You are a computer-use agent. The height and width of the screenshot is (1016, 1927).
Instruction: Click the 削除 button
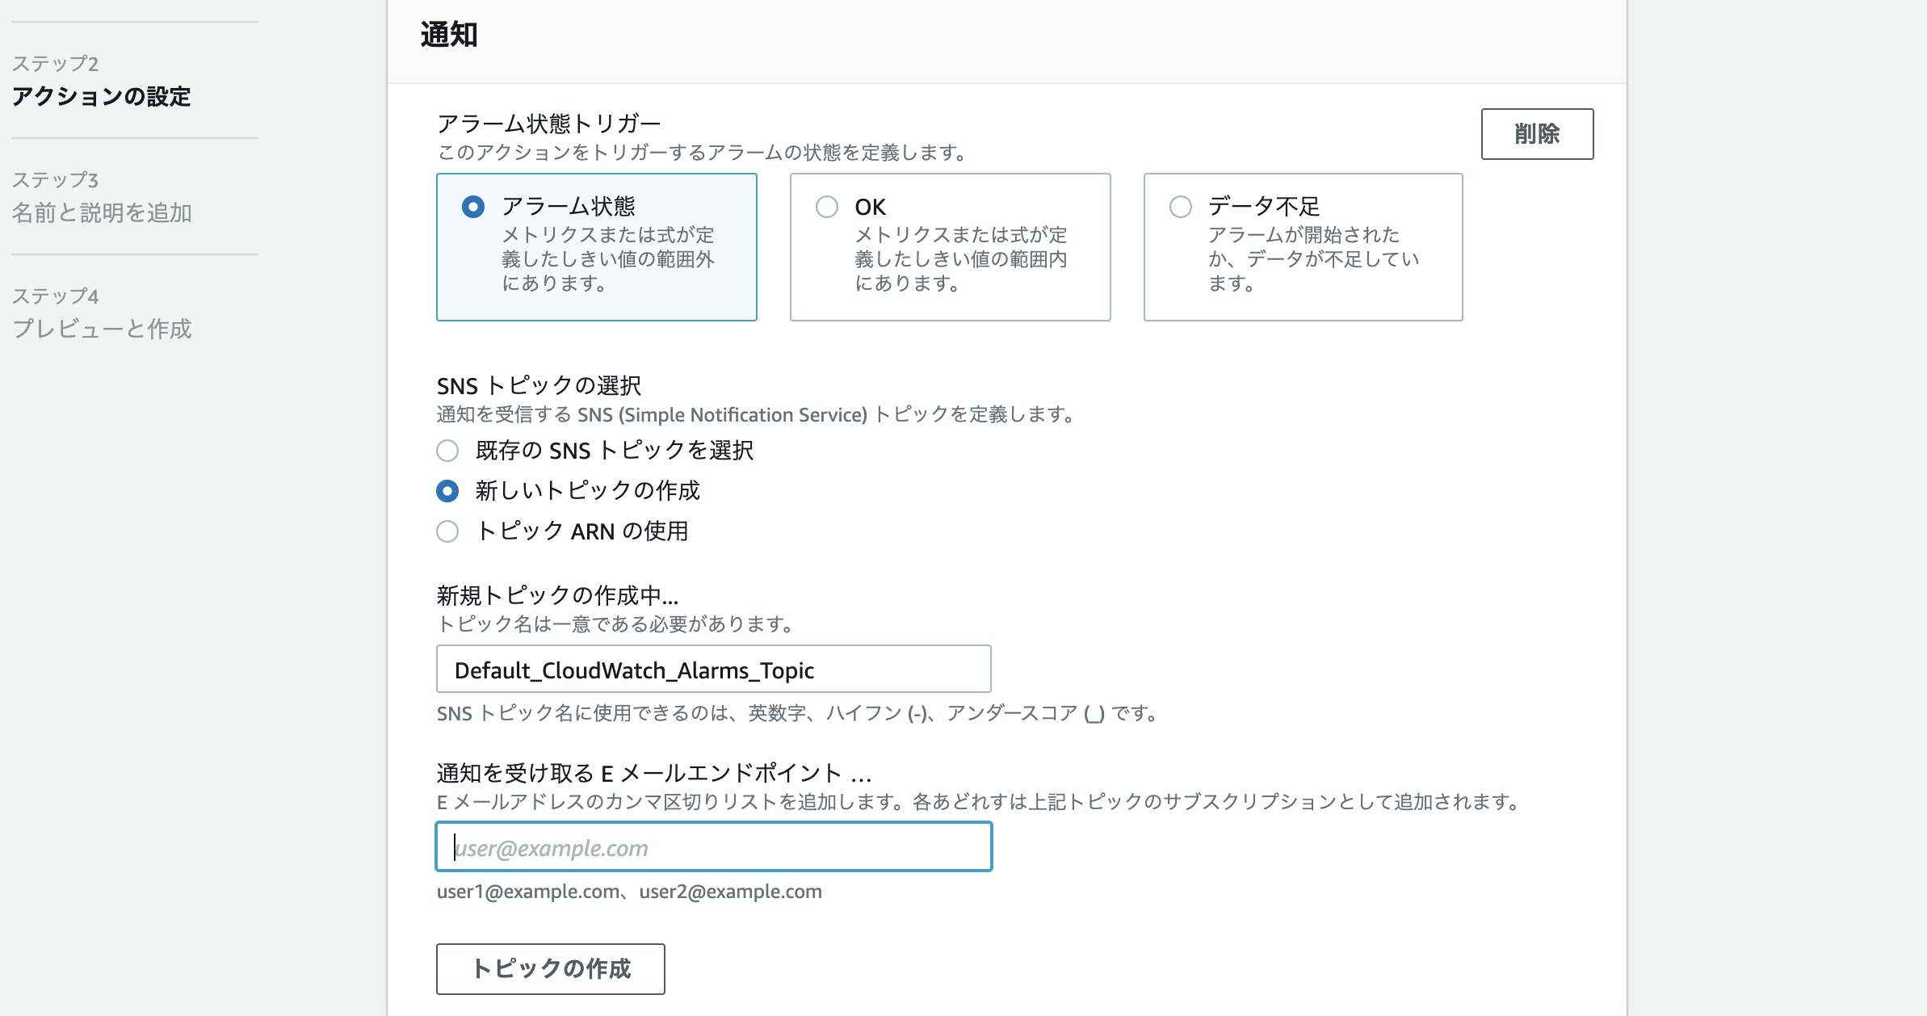coord(1536,134)
